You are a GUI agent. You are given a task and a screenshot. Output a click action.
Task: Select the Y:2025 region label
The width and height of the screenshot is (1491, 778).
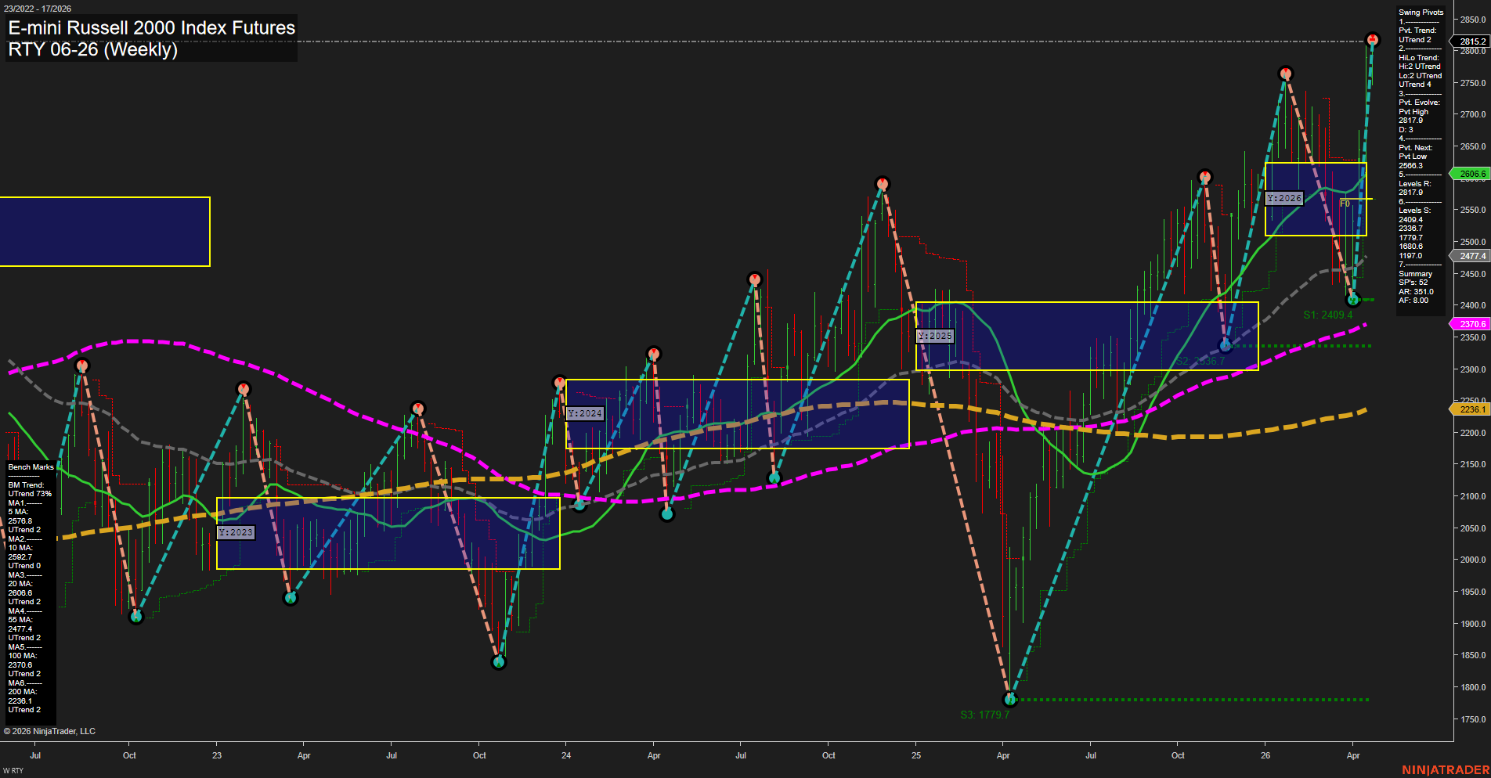pyautogui.click(x=935, y=335)
